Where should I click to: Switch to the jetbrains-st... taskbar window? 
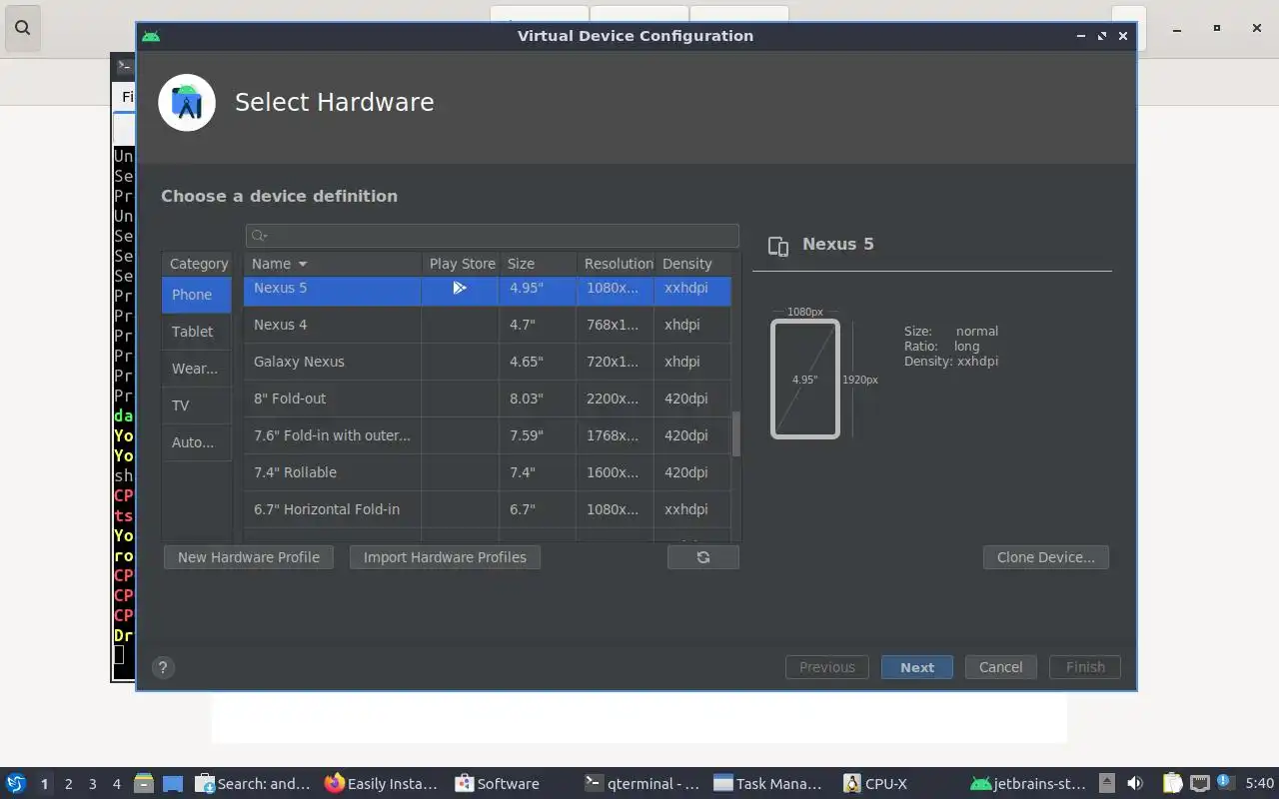[1029, 783]
